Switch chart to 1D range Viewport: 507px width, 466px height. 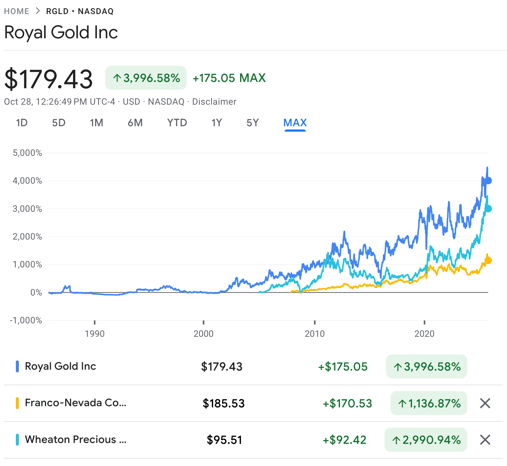pos(22,123)
